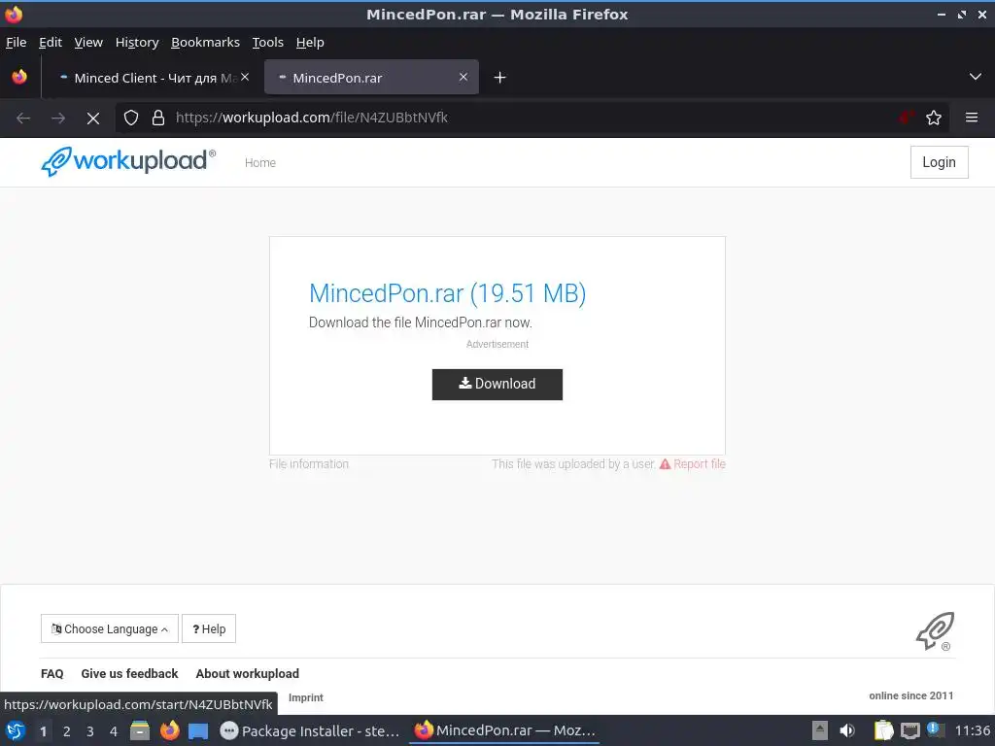Go to the Home link
The image size is (995, 746).
pos(260,163)
